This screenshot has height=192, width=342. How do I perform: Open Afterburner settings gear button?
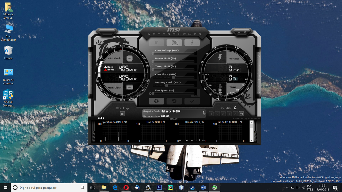coord(156,101)
